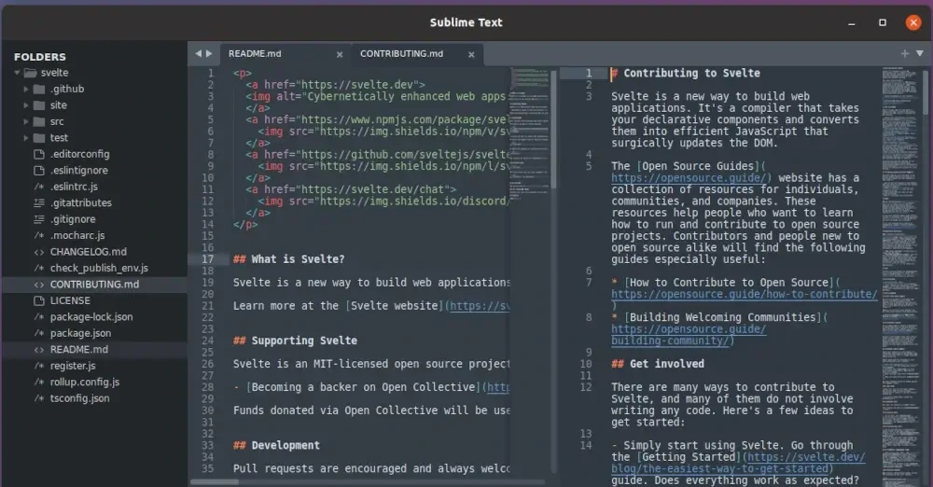Image resolution: width=933 pixels, height=487 pixels.
Task: Click the site folder icon
Action: [39, 105]
